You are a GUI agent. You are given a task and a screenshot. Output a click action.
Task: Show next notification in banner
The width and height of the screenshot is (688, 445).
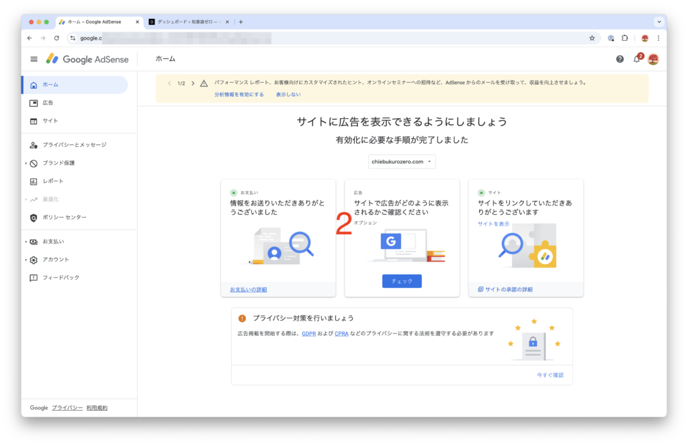[x=193, y=83]
